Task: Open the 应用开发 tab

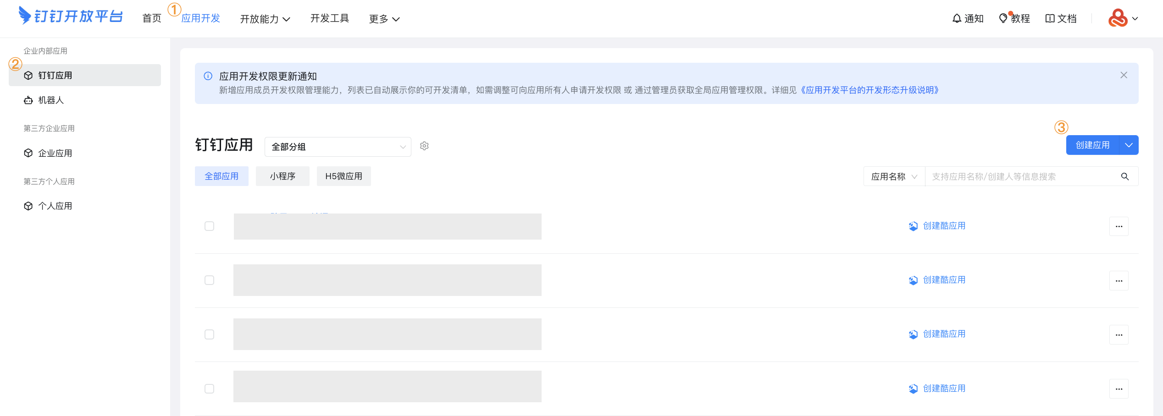Action: click(x=201, y=18)
